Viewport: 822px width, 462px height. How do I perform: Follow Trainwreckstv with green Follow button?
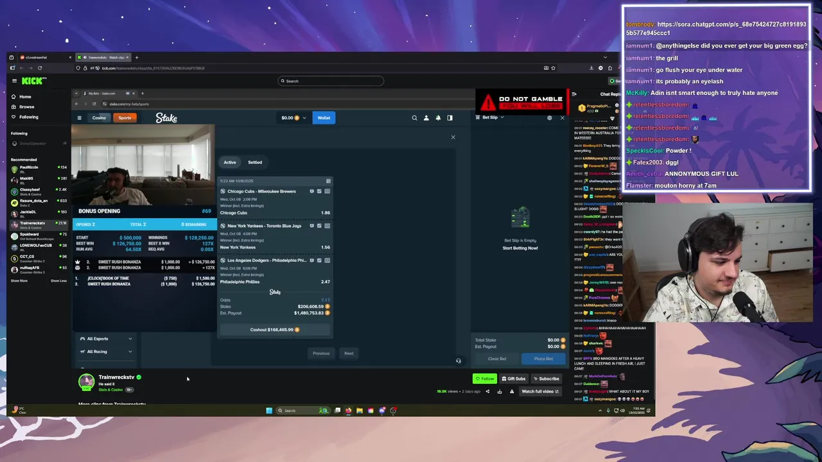click(x=485, y=379)
